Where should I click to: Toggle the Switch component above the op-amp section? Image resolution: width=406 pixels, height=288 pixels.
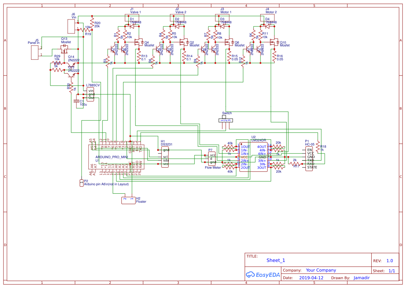(x=226, y=120)
